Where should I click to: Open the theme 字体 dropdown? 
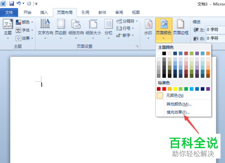pyautogui.click(x=24, y=30)
